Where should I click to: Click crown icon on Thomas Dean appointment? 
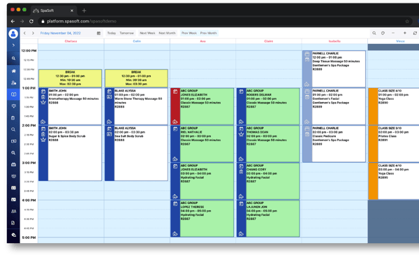241,134
